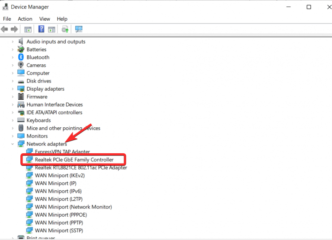Image resolution: width=332 pixels, height=240 pixels.
Task: Minimize the Device Manager window
Action: (x=289, y=7)
